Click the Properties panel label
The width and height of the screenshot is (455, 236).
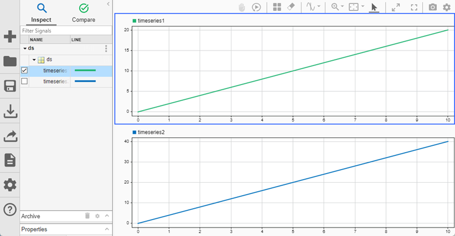click(34, 229)
